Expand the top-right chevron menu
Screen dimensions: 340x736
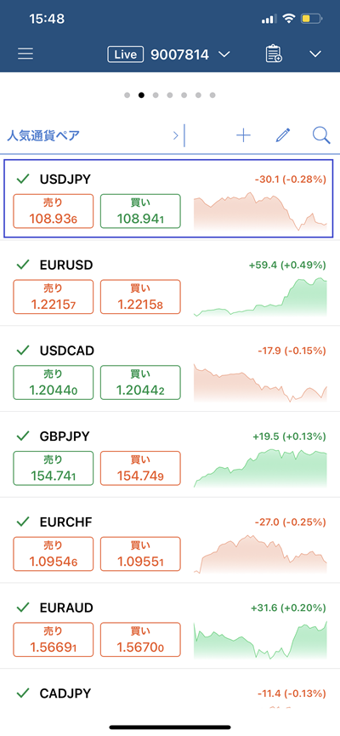pos(315,54)
